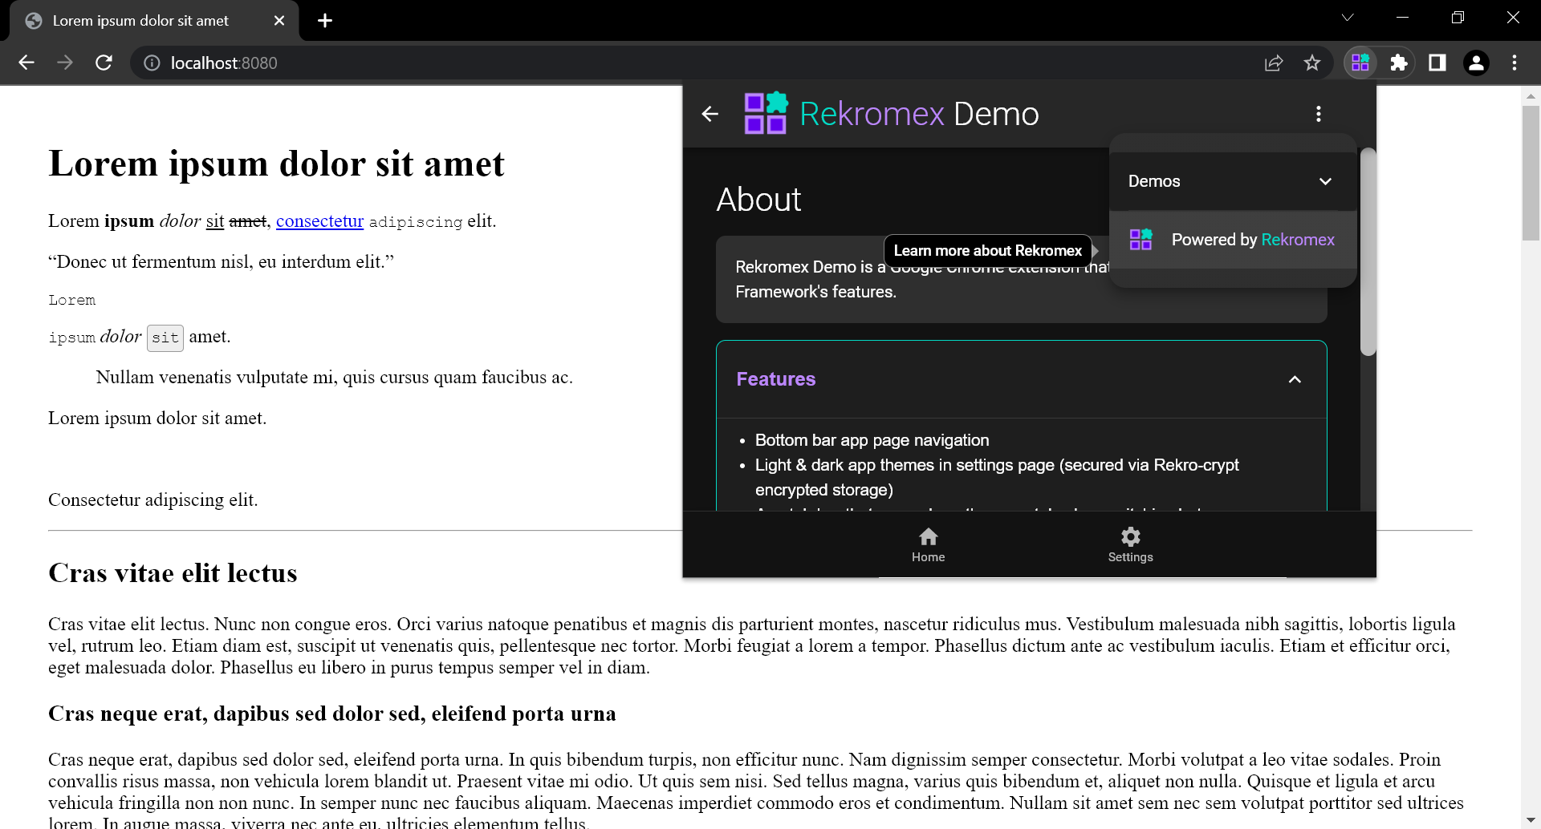Open the browser profile avatar
This screenshot has height=829, width=1541.
pos(1476,63)
